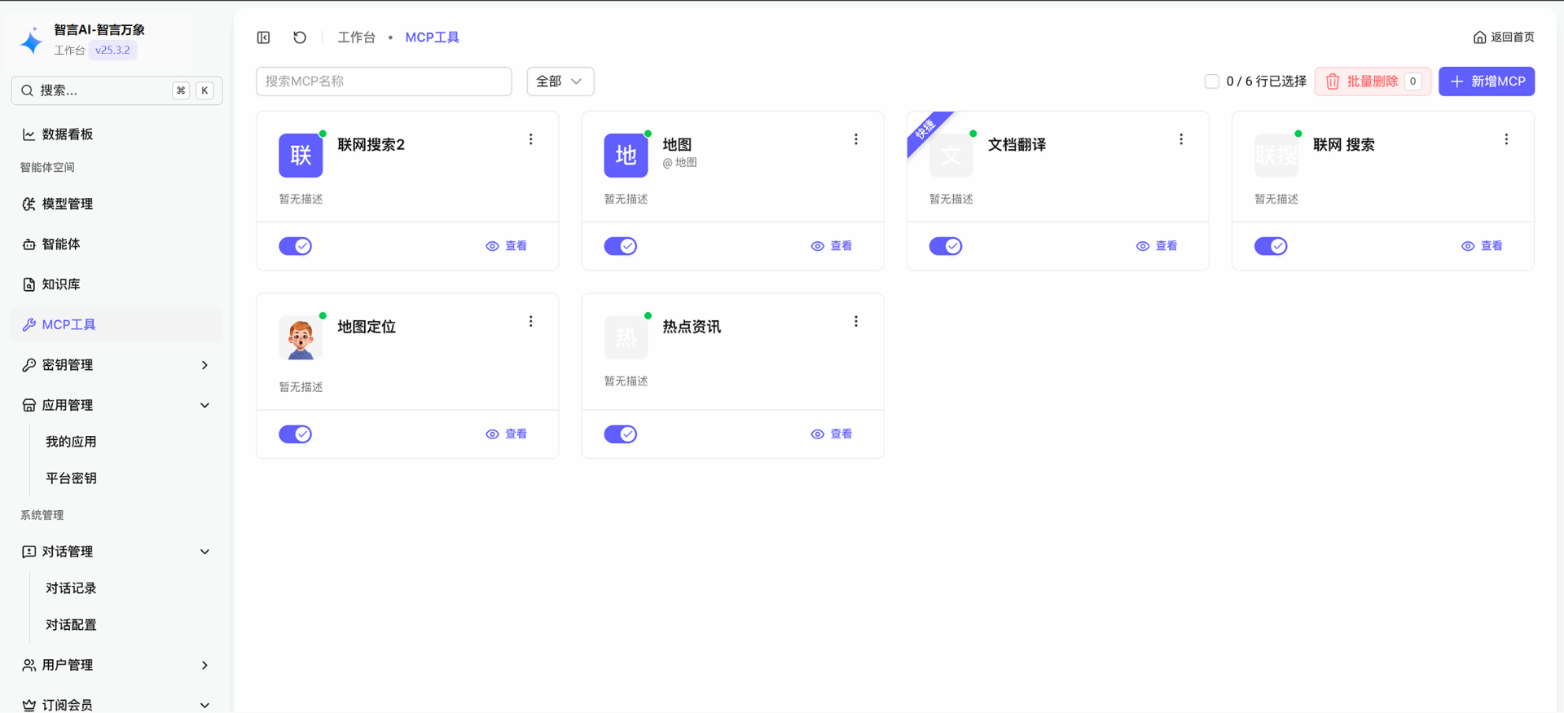Click the home icon beside 返回首页
The width and height of the screenshot is (1564, 713).
(x=1479, y=37)
